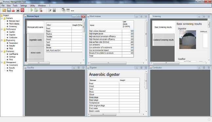Screen dimensions: 212x122
Task: Select Merit indexes in the project tree
Action: pos(14,24)
